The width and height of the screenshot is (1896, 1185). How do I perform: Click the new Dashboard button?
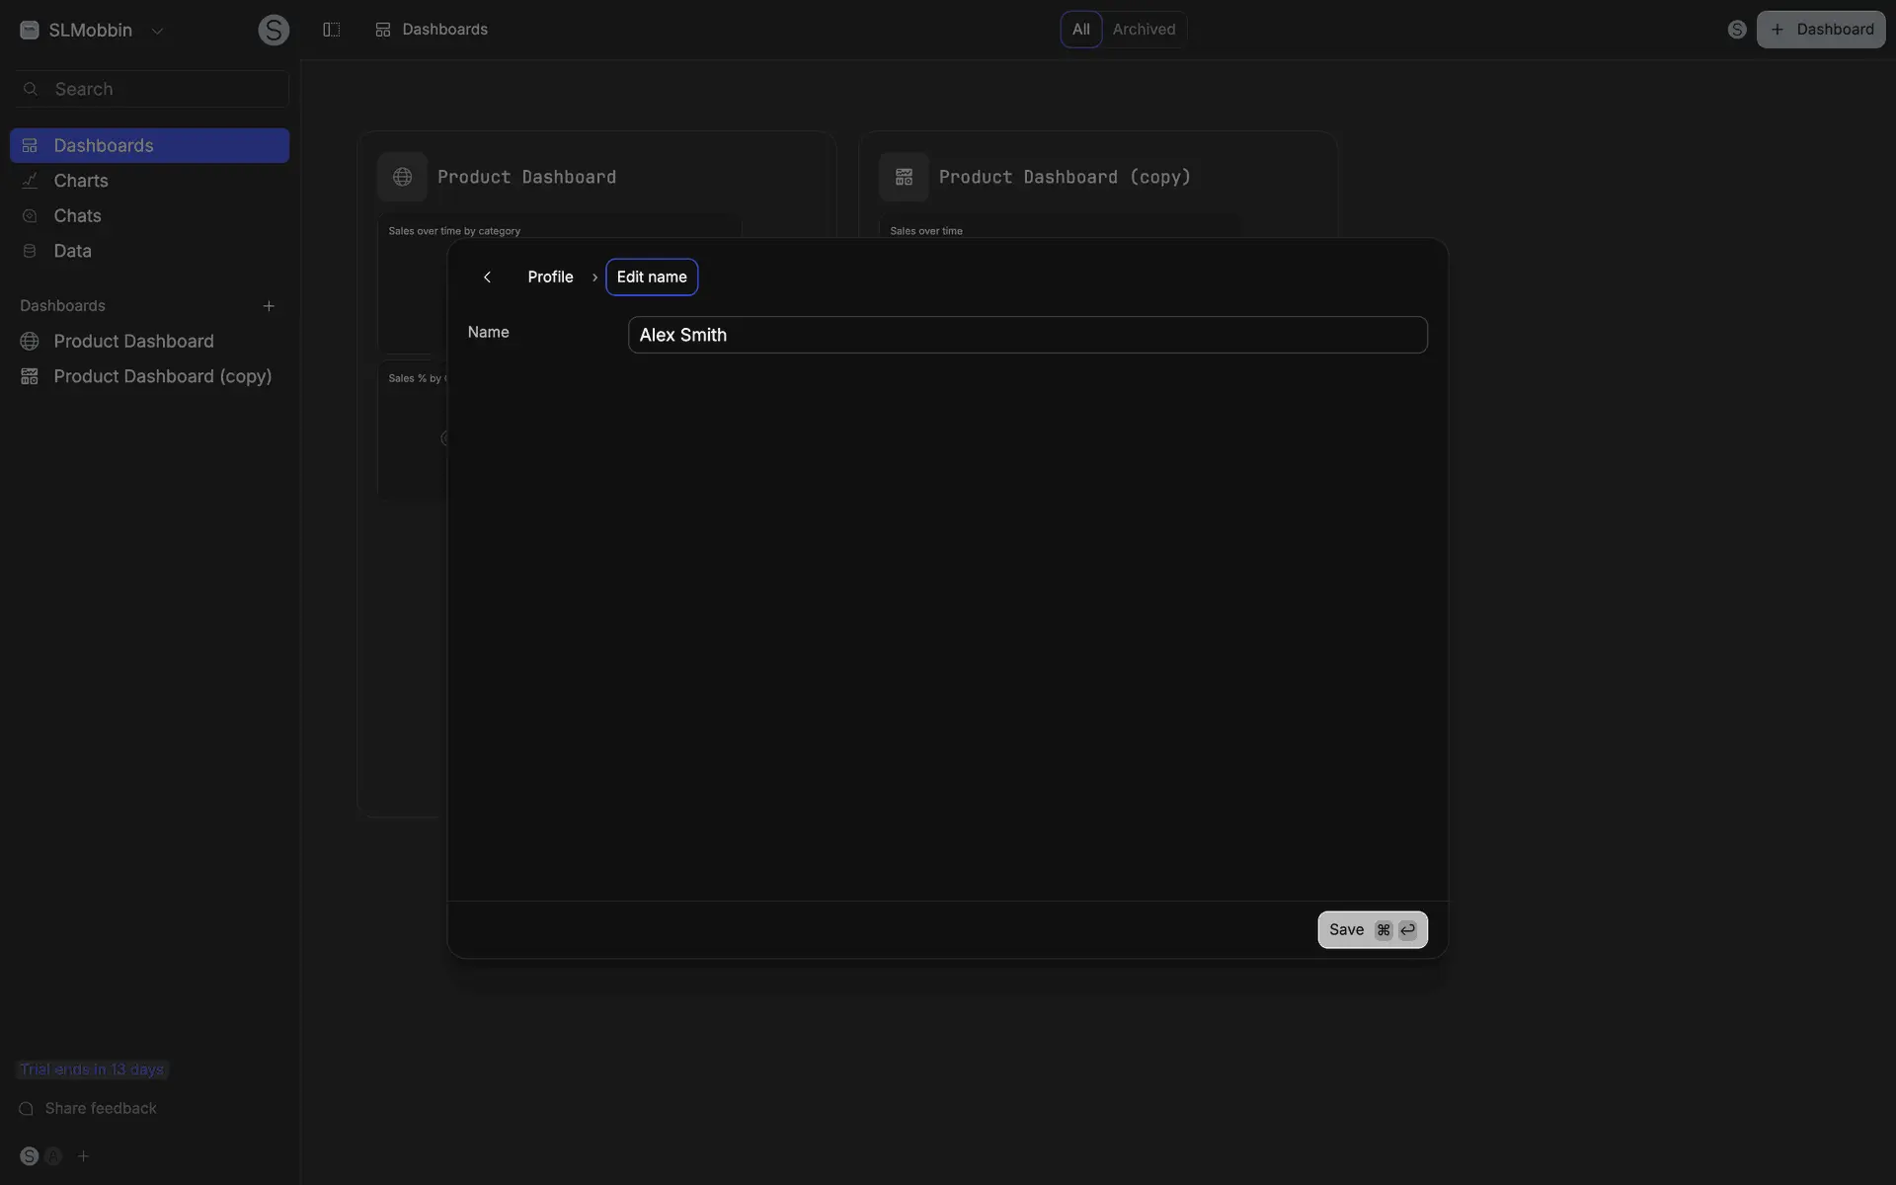(1821, 30)
